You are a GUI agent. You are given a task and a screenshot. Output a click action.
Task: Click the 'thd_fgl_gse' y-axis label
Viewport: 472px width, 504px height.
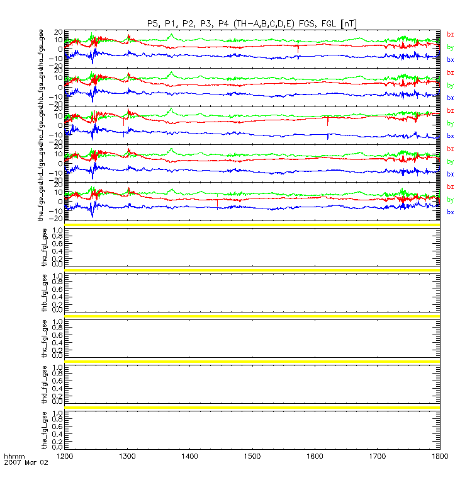tap(44, 385)
